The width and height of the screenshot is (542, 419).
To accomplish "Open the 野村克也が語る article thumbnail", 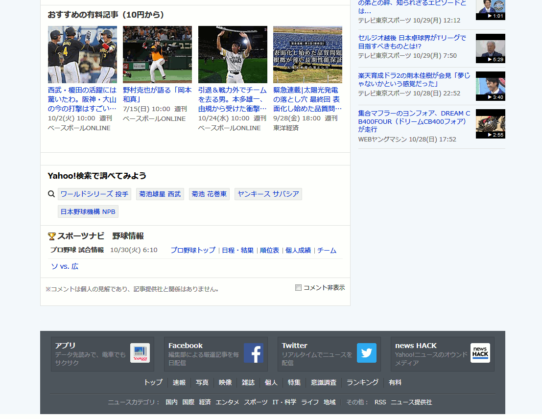I will 157,55.
